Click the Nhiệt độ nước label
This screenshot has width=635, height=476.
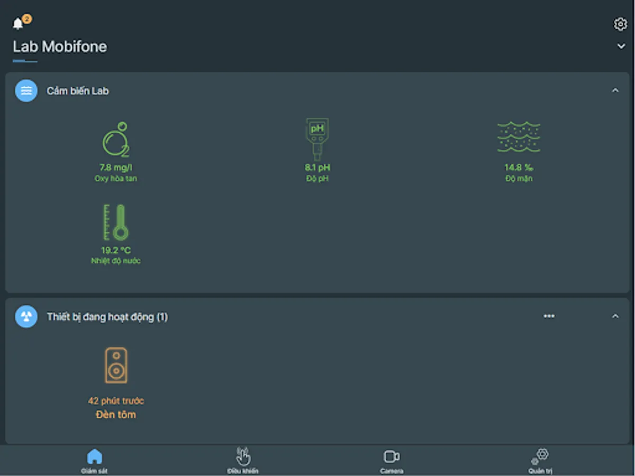[116, 261]
